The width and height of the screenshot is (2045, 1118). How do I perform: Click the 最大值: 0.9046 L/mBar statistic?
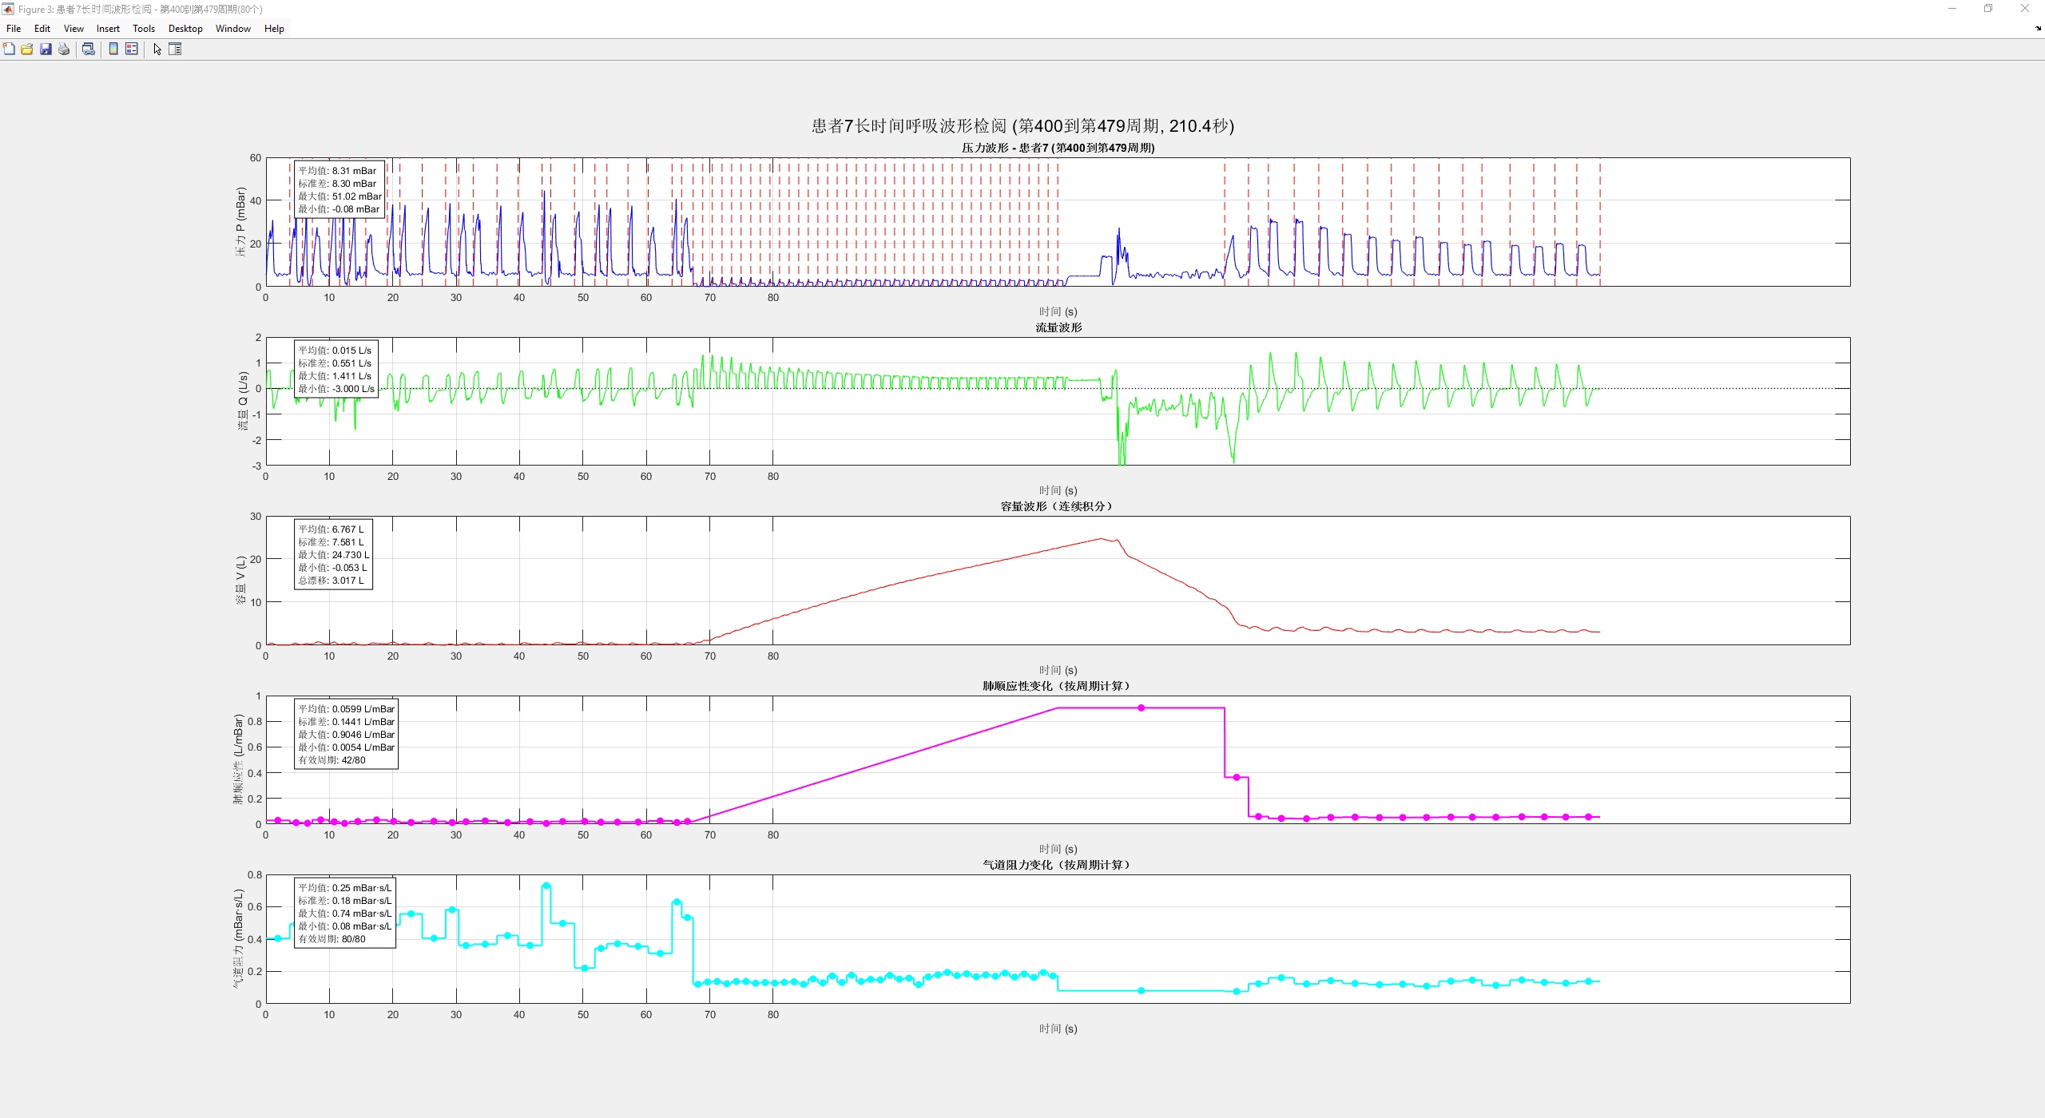pos(347,735)
